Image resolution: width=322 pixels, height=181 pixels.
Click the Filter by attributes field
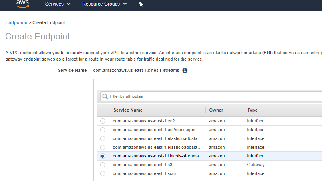click(x=212, y=96)
